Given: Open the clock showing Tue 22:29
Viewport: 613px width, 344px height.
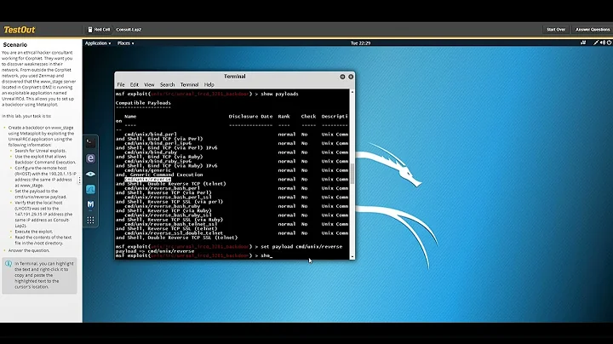Looking at the screenshot, I should tap(360, 43).
